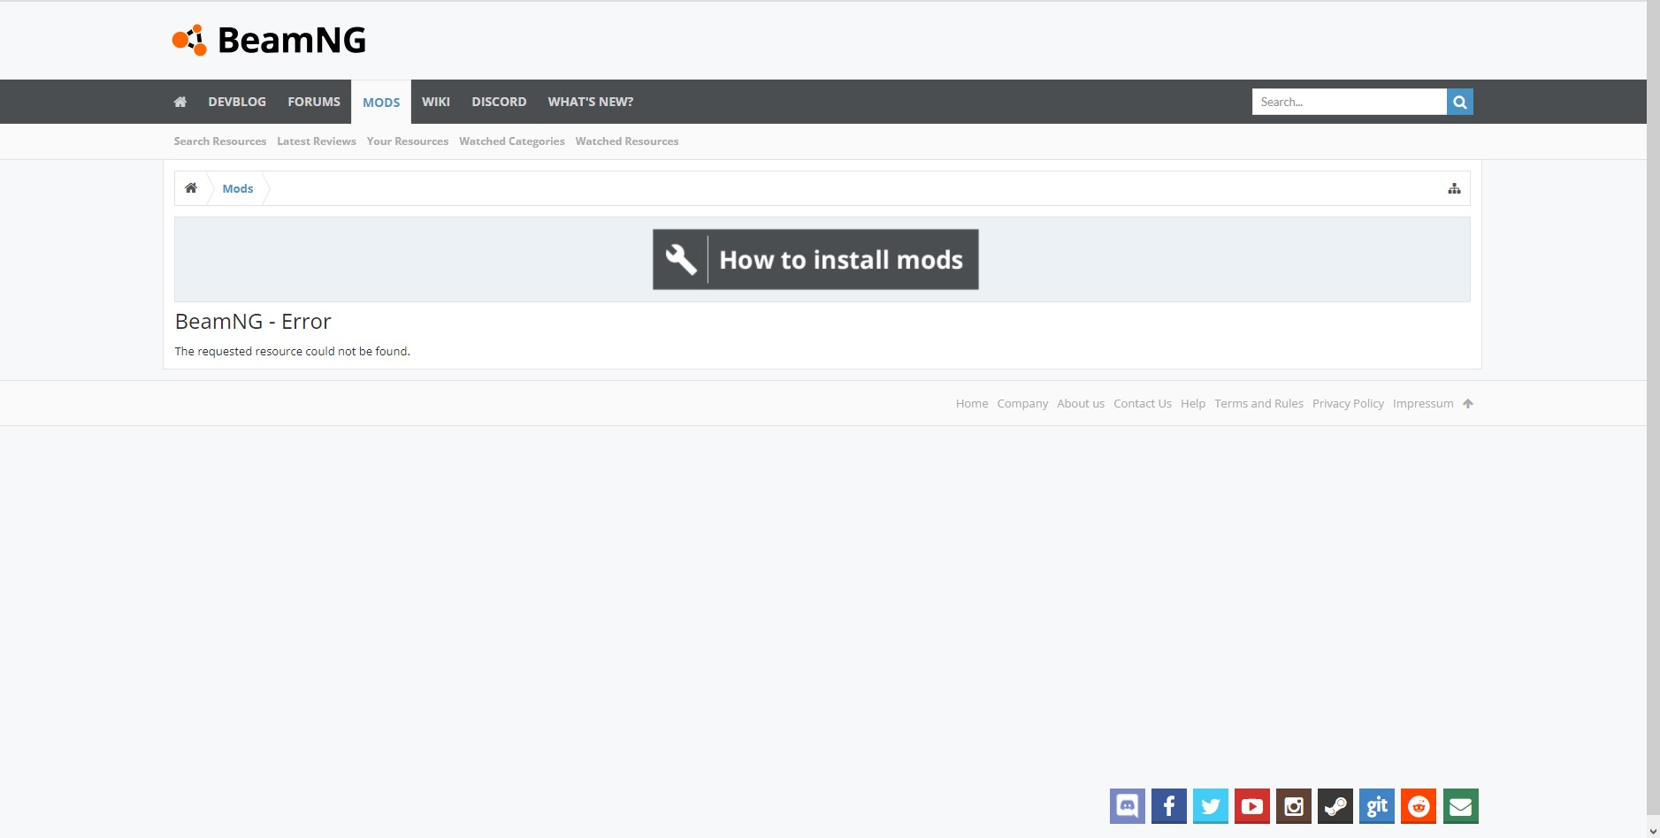Viewport: 1660px width, 838px height.
Task: Open the git icon link
Action: tap(1377, 806)
